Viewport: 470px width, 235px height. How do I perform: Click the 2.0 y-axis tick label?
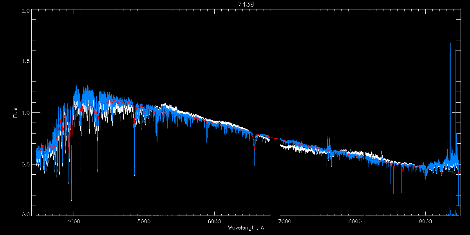(25, 11)
